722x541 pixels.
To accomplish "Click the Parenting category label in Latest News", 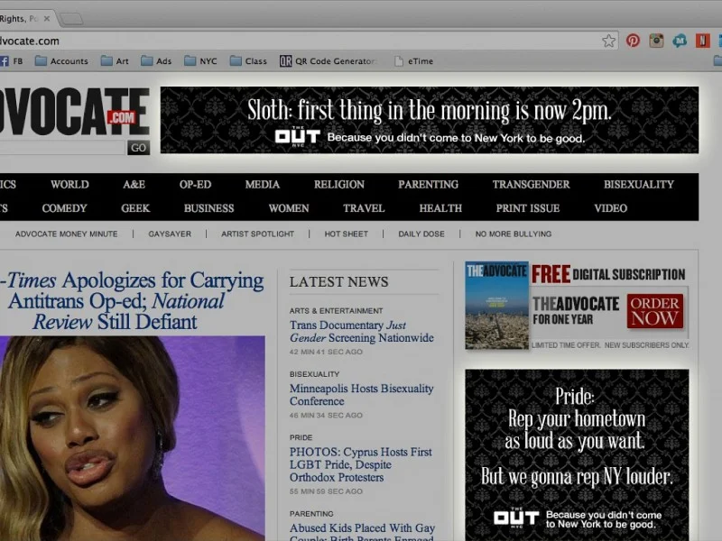I will [311, 514].
